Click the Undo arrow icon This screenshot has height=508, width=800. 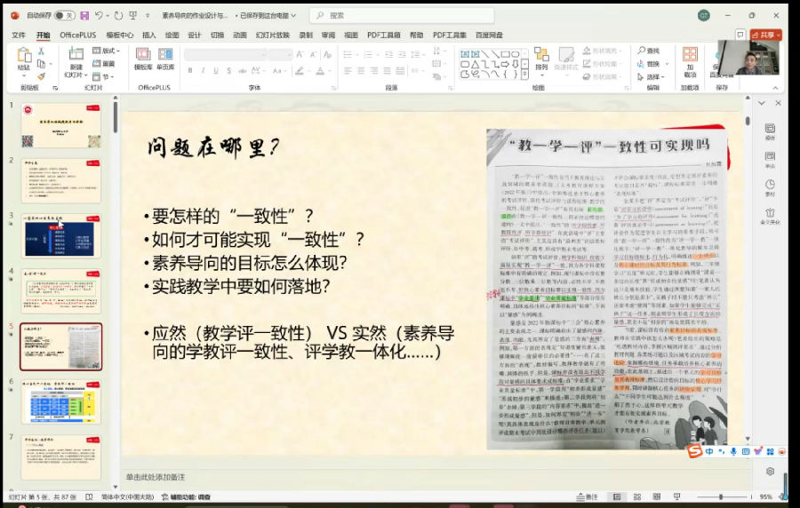98,15
